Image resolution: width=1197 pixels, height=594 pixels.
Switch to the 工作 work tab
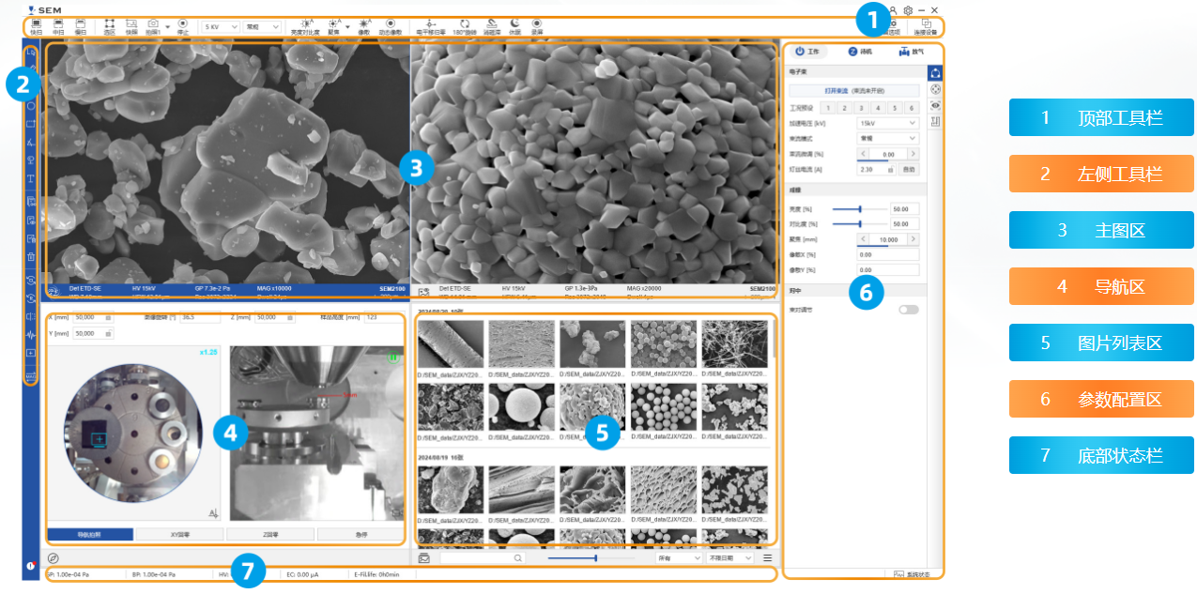tap(806, 52)
